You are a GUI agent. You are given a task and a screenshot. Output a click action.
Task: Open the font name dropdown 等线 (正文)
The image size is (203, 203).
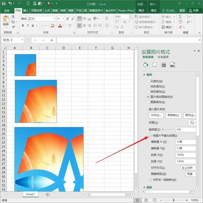pos(54,19)
